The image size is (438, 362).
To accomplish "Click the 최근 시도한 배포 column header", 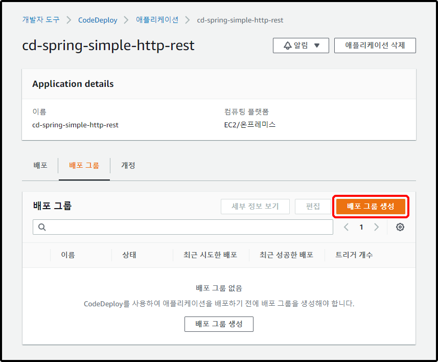I will [x=210, y=255].
